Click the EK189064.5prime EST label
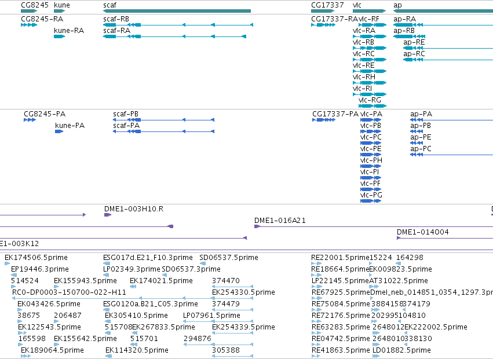 point(53,350)
